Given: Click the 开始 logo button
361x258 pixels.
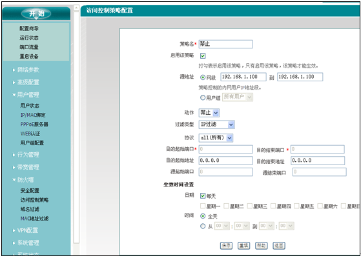Looking at the screenshot, I should coord(36,14).
